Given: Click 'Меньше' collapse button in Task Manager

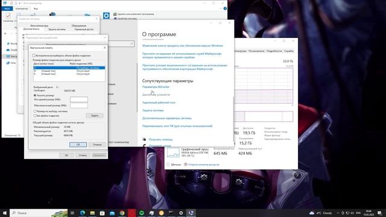Looking at the screenshot, I should pos(174,165).
